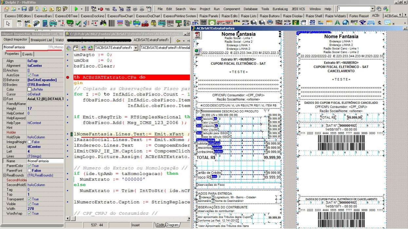
Task: Click the Save floppy disk toolbar icon
Action: (25, 9)
